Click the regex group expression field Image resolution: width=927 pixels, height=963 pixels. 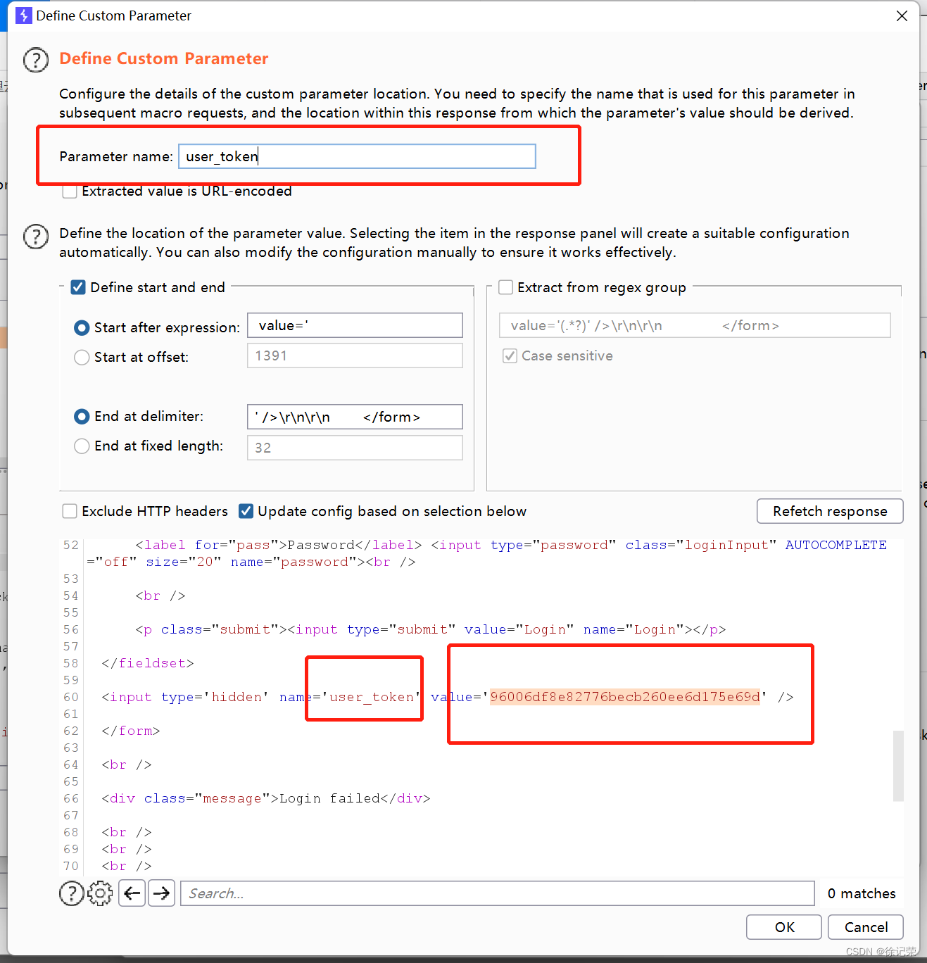click(695, 325)
